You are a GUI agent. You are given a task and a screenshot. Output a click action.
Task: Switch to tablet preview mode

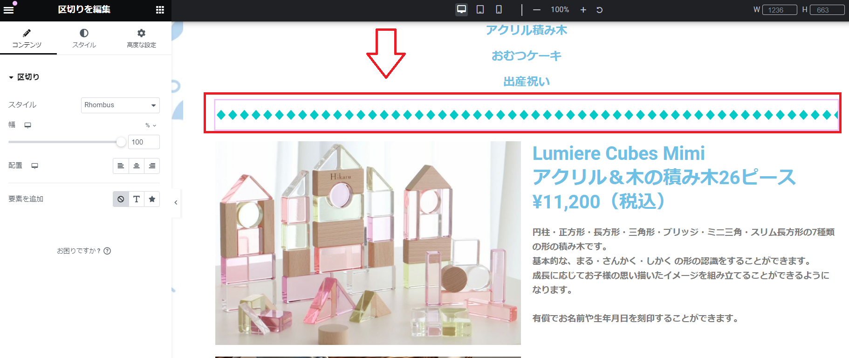(480, 9)
